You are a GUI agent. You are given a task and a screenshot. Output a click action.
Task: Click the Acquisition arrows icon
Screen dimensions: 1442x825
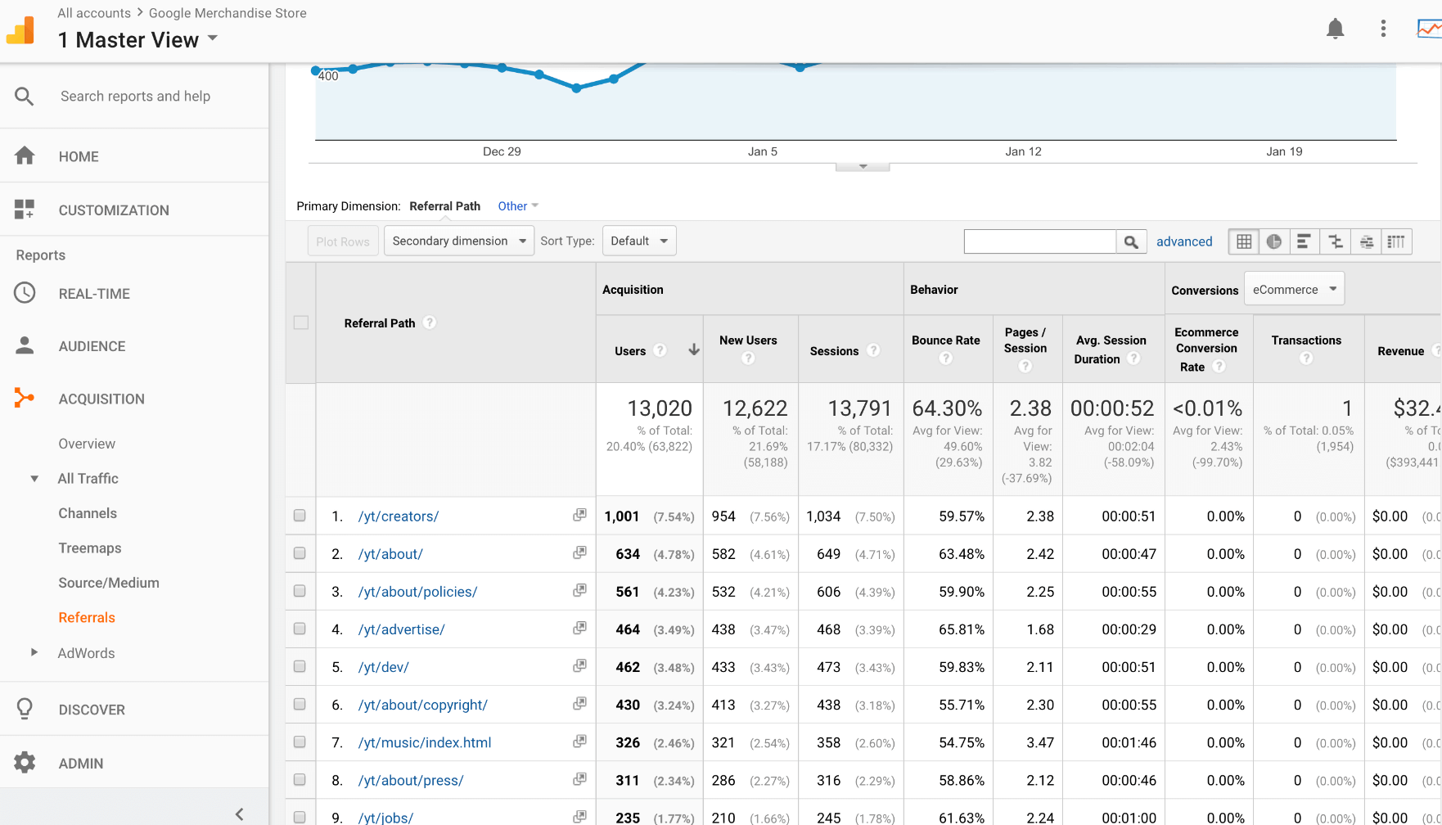click(x=25, y=399)
